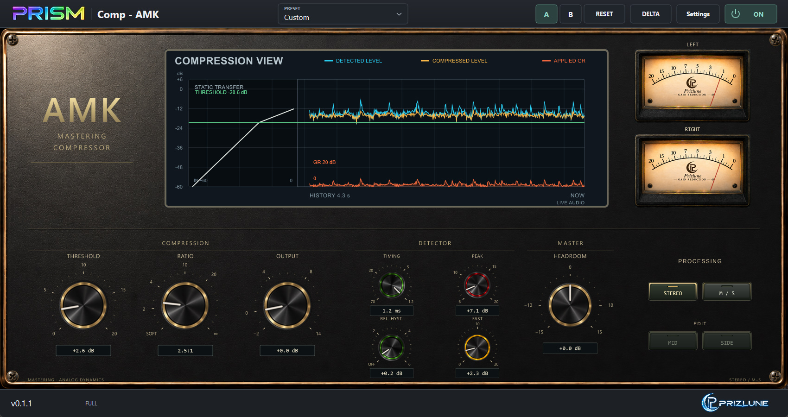The height and width of the screenshot is (417, 788).
Task: Switch to A comparison slot
Action: click(x=547, y=14)
